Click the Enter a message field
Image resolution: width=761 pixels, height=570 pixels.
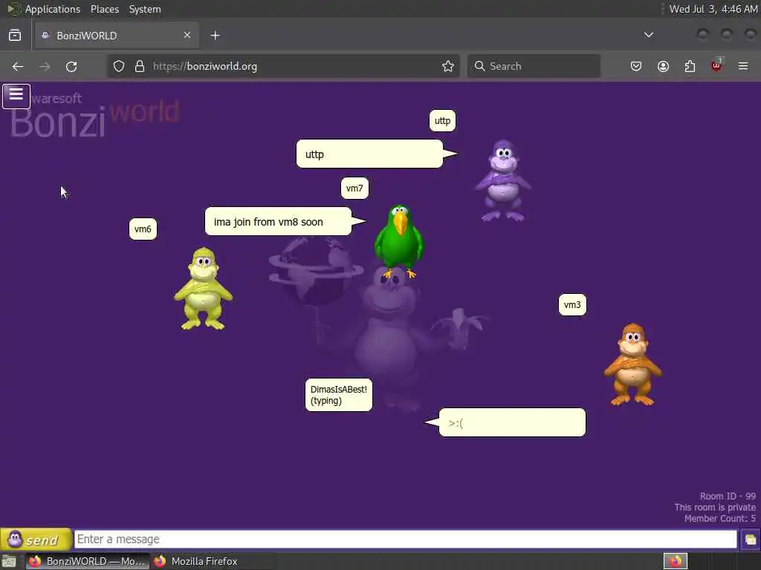(406, 539)
